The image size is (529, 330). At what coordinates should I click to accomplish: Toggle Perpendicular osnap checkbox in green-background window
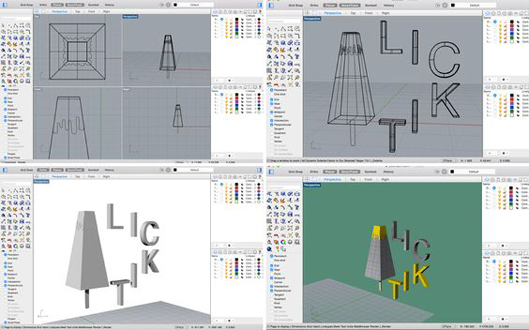272,291
